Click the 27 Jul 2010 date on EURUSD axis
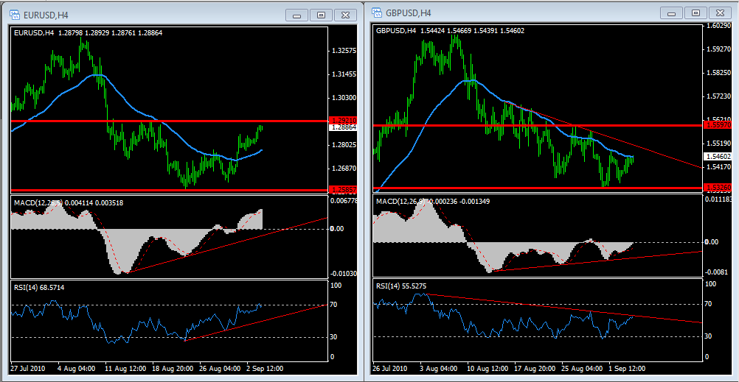This screenshot has width=739, height=382. click(28, 368)
